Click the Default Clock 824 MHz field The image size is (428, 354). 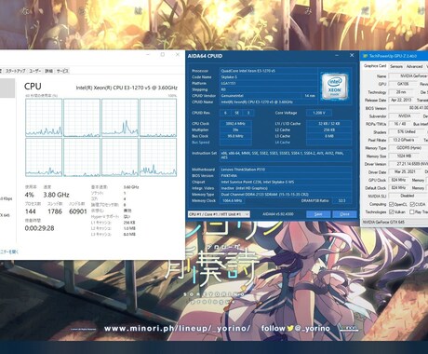tap(398, 188)
